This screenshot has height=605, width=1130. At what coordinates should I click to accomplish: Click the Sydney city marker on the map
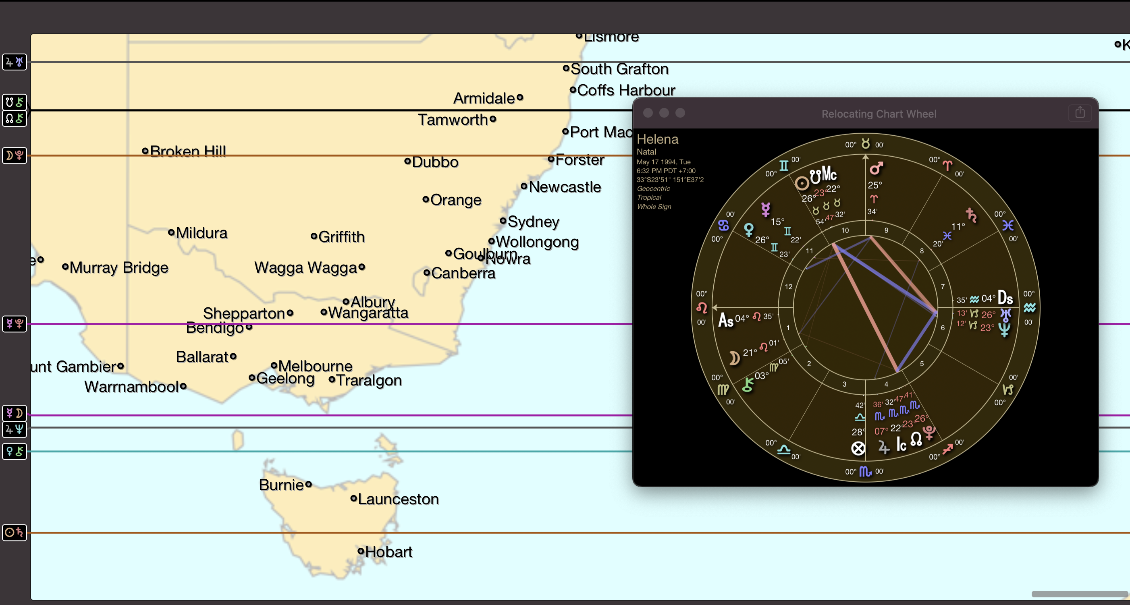(504, 222)
